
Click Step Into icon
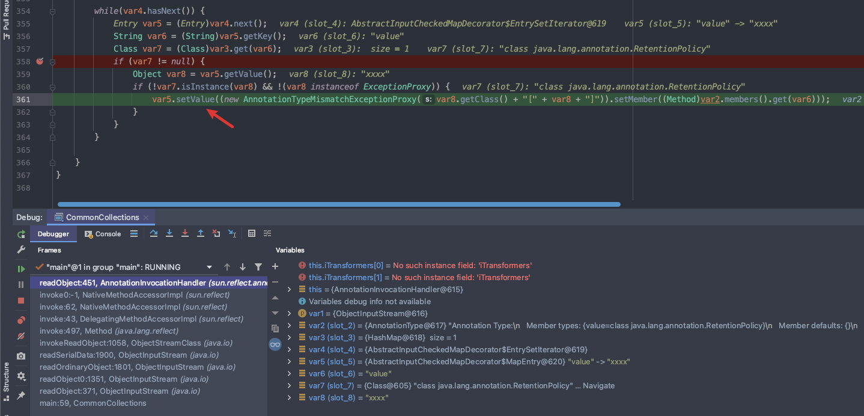click(169, 234)
